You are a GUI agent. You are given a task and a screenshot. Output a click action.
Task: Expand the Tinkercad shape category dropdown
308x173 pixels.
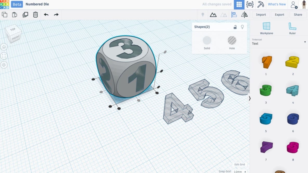click(305, 42)
